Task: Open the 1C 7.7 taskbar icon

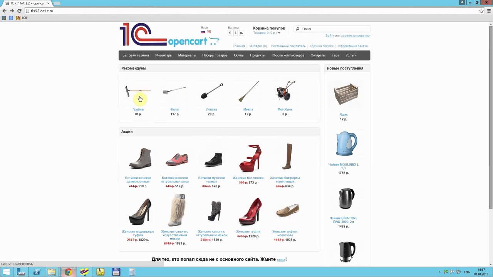Action: tap(84, 272)
